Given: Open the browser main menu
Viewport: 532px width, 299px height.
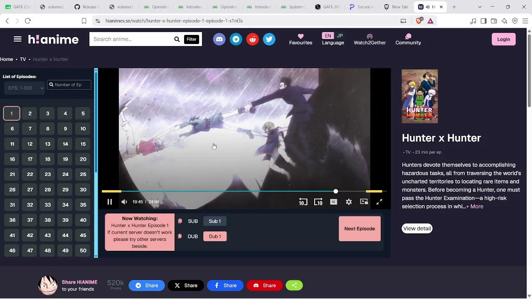Looking at the screenshot, I should [525, 21].
